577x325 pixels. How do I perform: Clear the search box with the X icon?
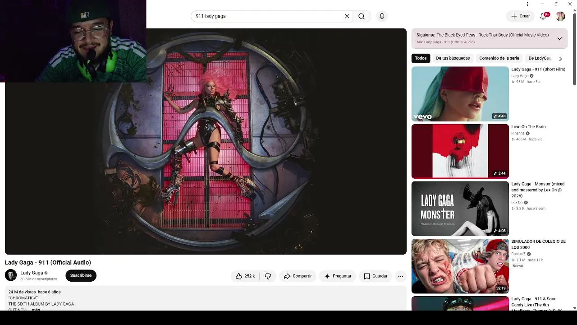pos(347,16)
